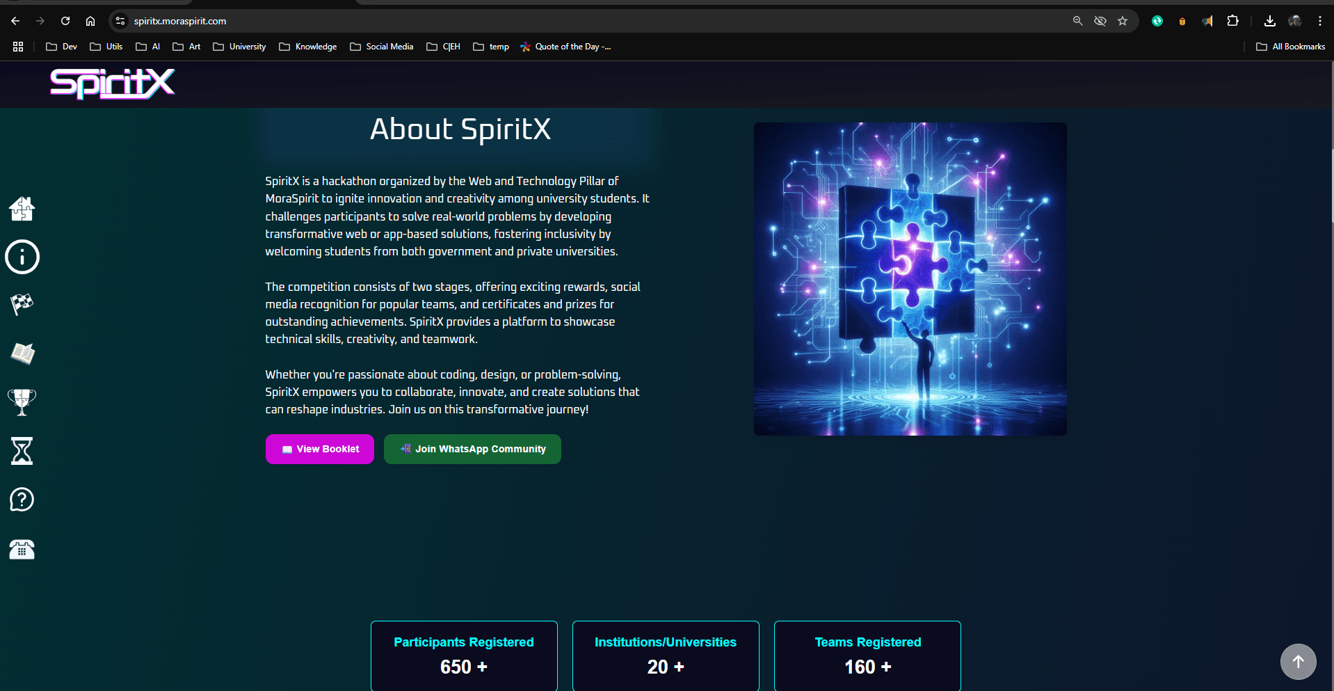The image size is (1334, 691).
Task: Join the WhatsApp Community
Action: click(472, 449)
